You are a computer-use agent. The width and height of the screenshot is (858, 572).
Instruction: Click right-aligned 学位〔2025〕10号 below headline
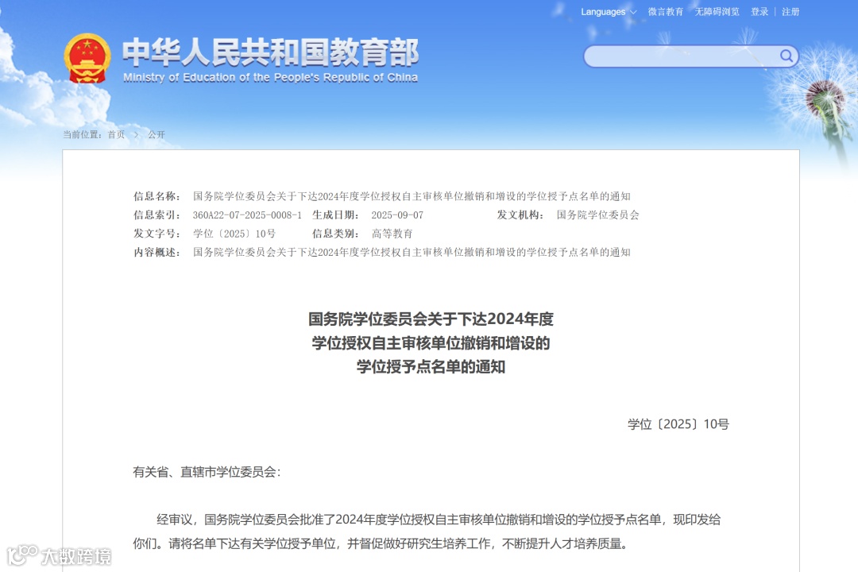click(678, 424)
